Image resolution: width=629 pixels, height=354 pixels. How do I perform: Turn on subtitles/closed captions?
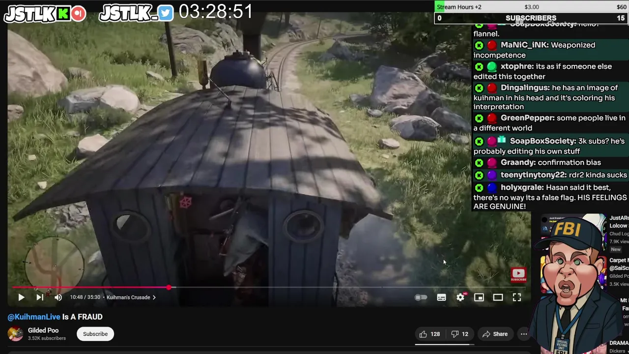point(441,297)
